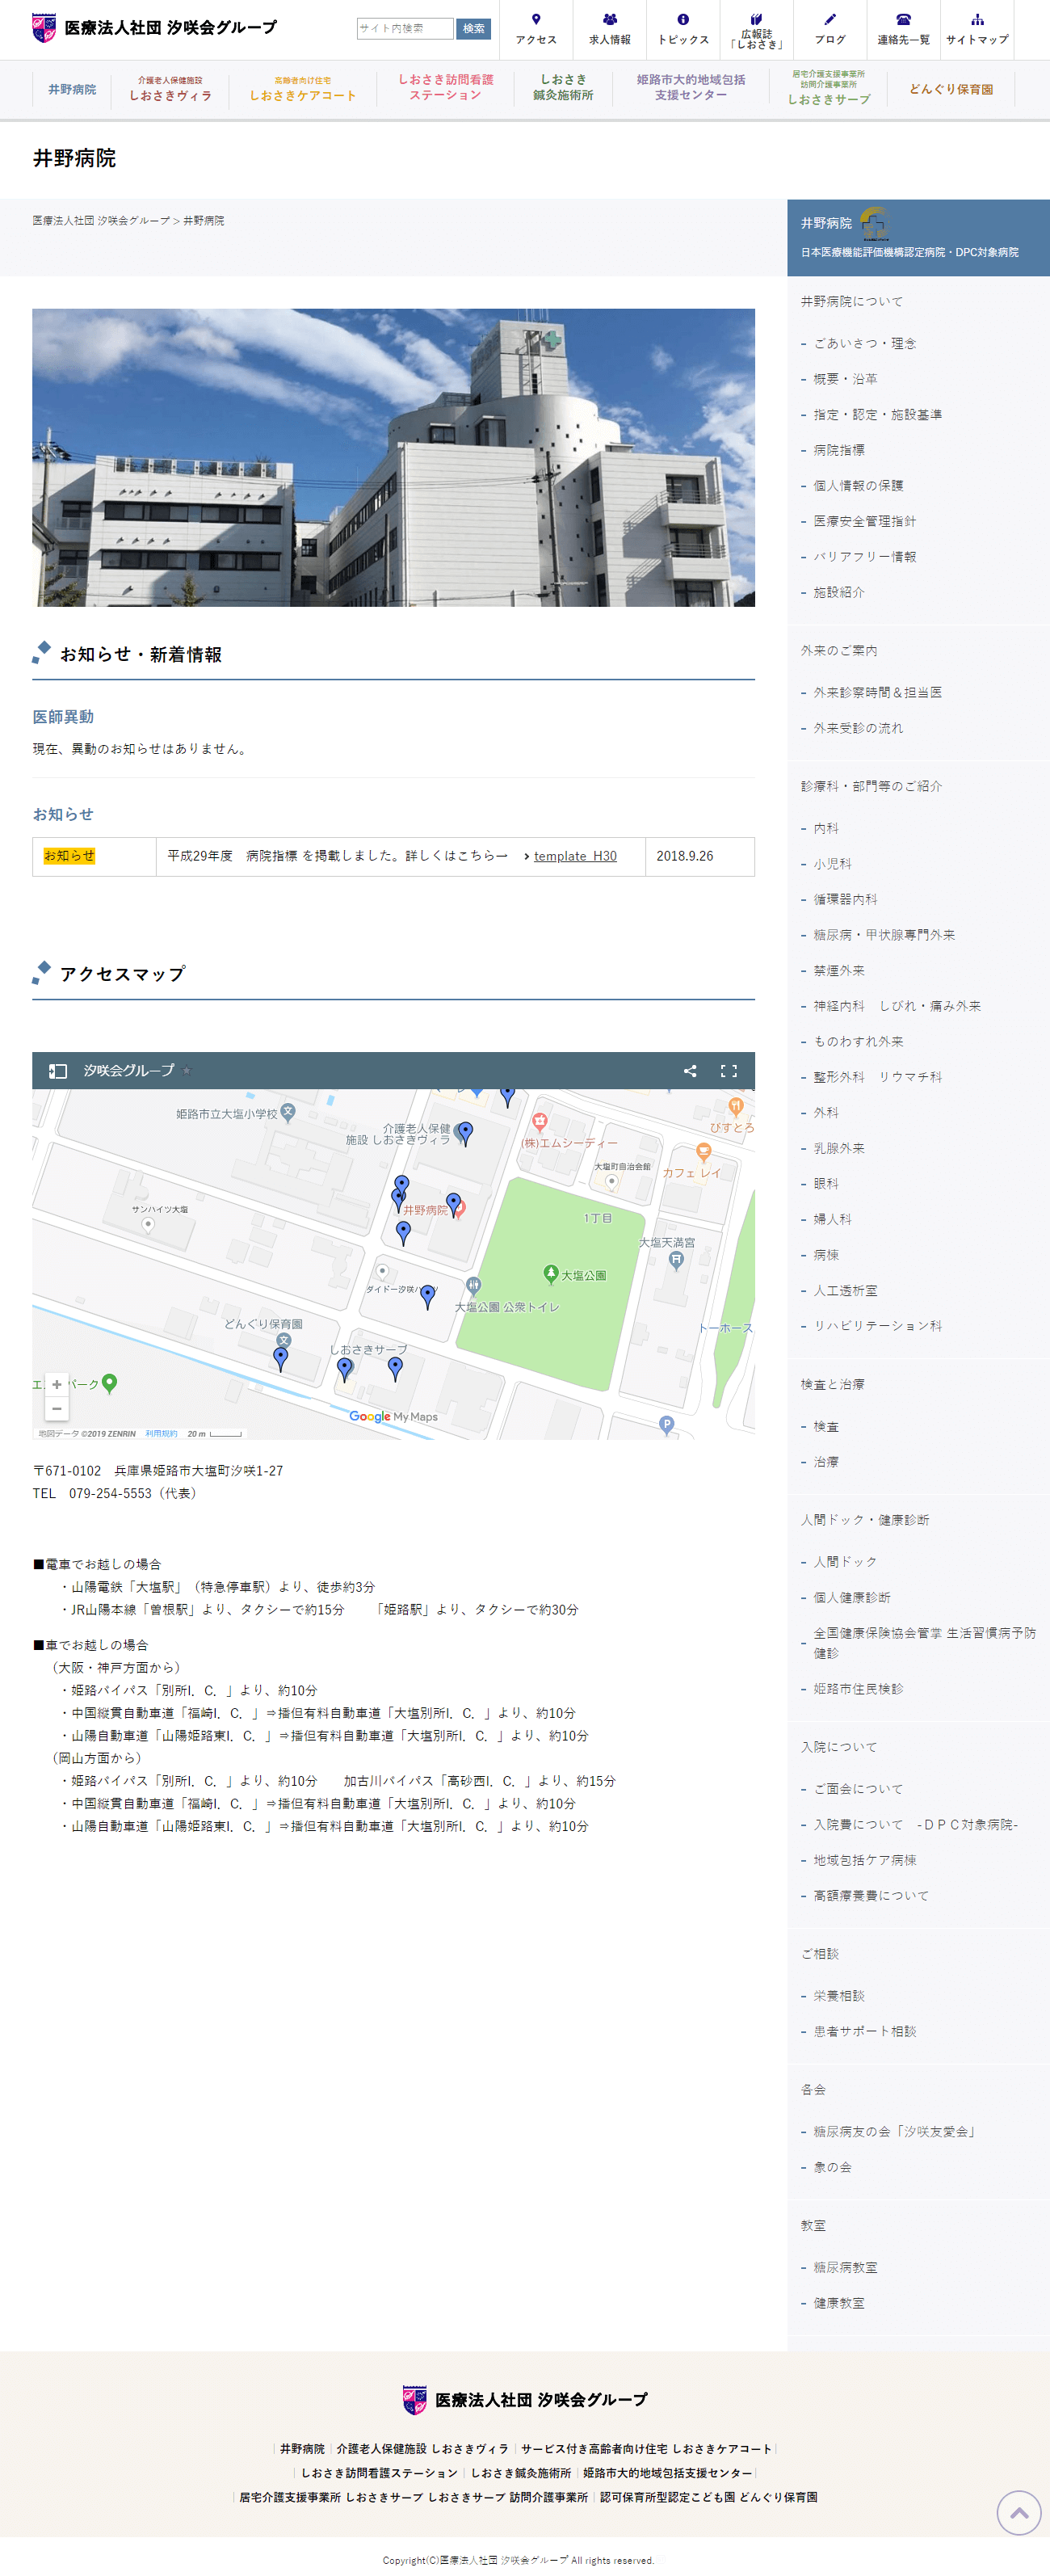
Task: Open 地域包括ケア病棟 link
Action: [x=865, y=1860]
